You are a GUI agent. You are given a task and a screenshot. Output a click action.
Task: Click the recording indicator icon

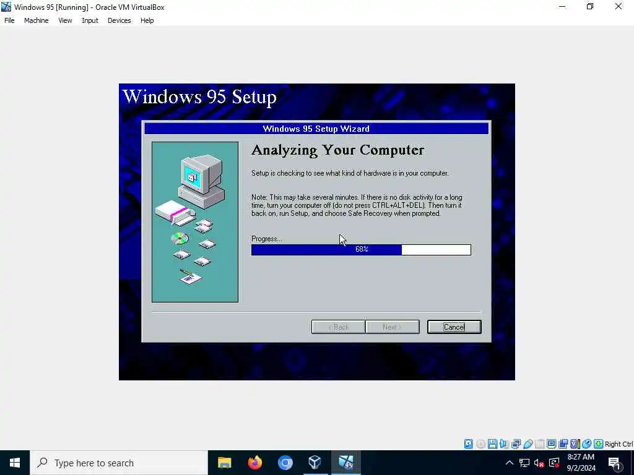(x=563, y=444)
